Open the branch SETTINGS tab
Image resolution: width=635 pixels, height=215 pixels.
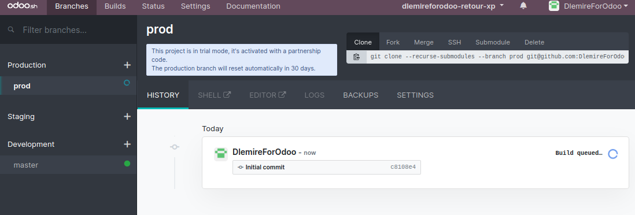(415, 95)
